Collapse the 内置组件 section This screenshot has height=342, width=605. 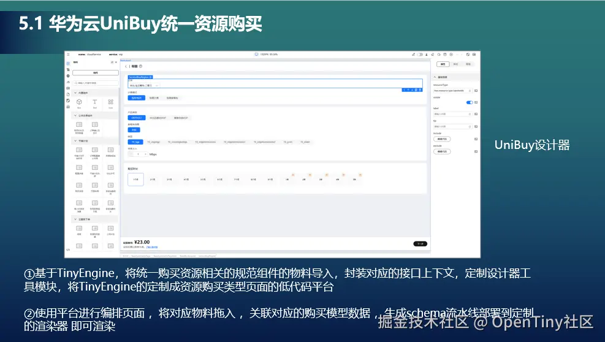point(75,93)
